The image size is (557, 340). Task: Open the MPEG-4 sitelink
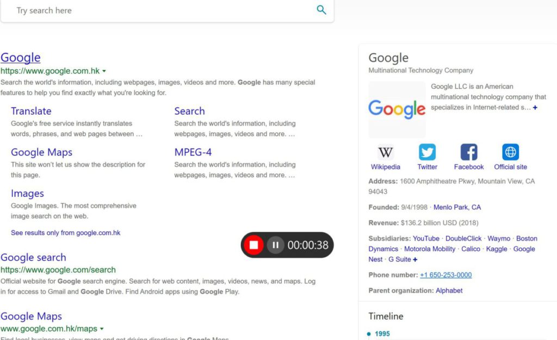193,152
